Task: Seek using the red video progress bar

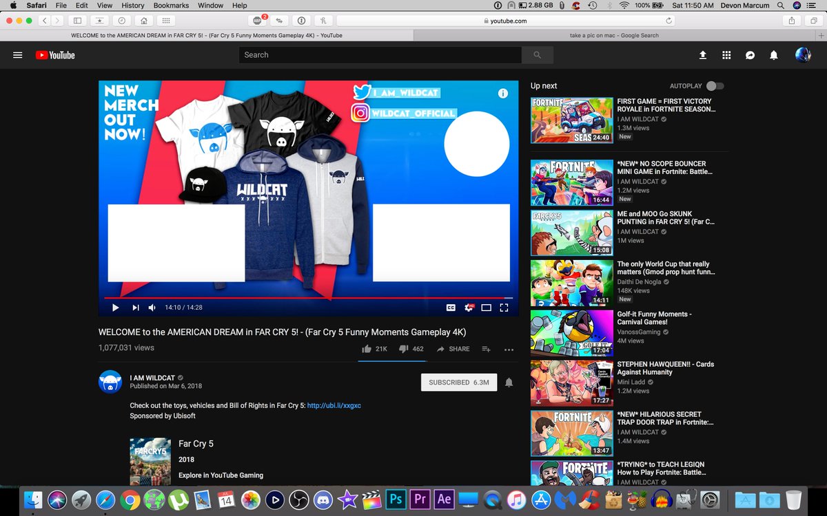Action: [308, 298]
